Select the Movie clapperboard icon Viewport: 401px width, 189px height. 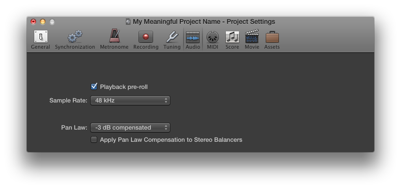(x=252, y=36)
